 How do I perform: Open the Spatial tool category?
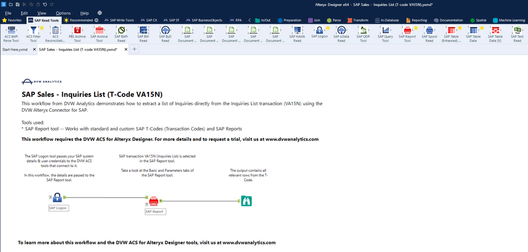pos(478,20)
